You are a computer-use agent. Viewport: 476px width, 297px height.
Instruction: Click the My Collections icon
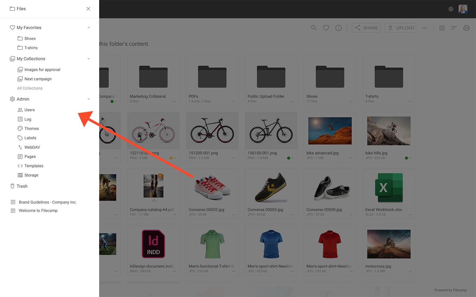(12, 59)
